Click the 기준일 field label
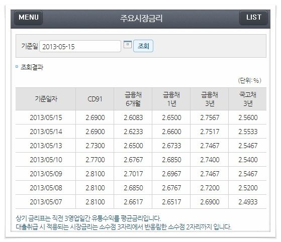The width and height of the screenshot is (281, 242). pos(30,46)
